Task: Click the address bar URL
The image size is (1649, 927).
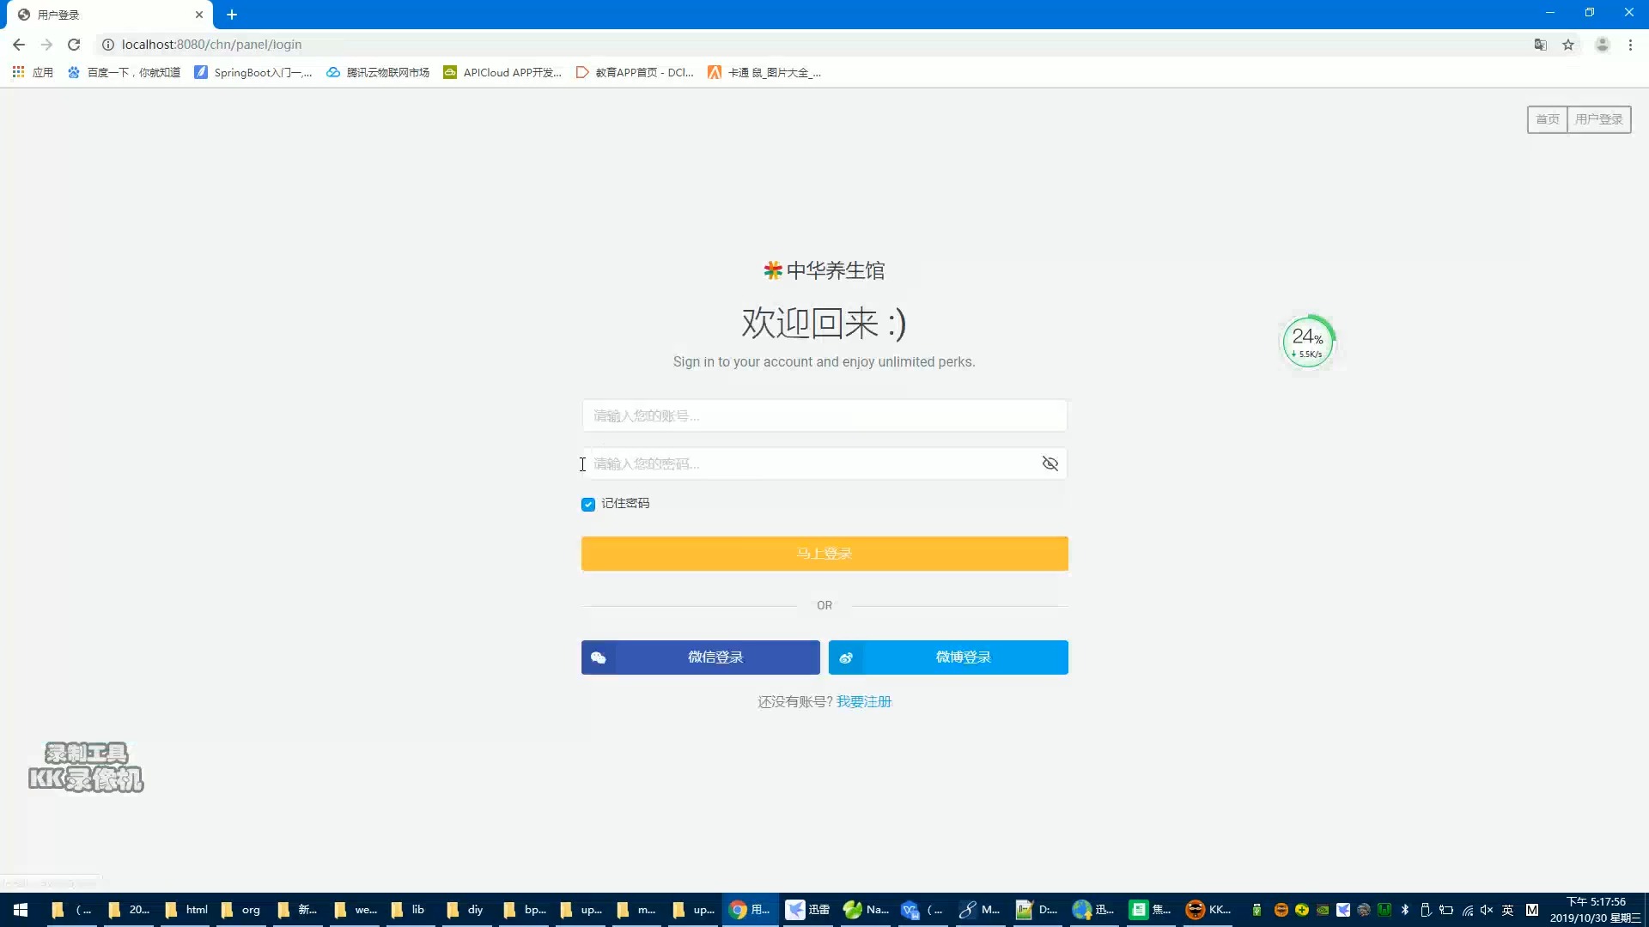Action: pos(211,45)
